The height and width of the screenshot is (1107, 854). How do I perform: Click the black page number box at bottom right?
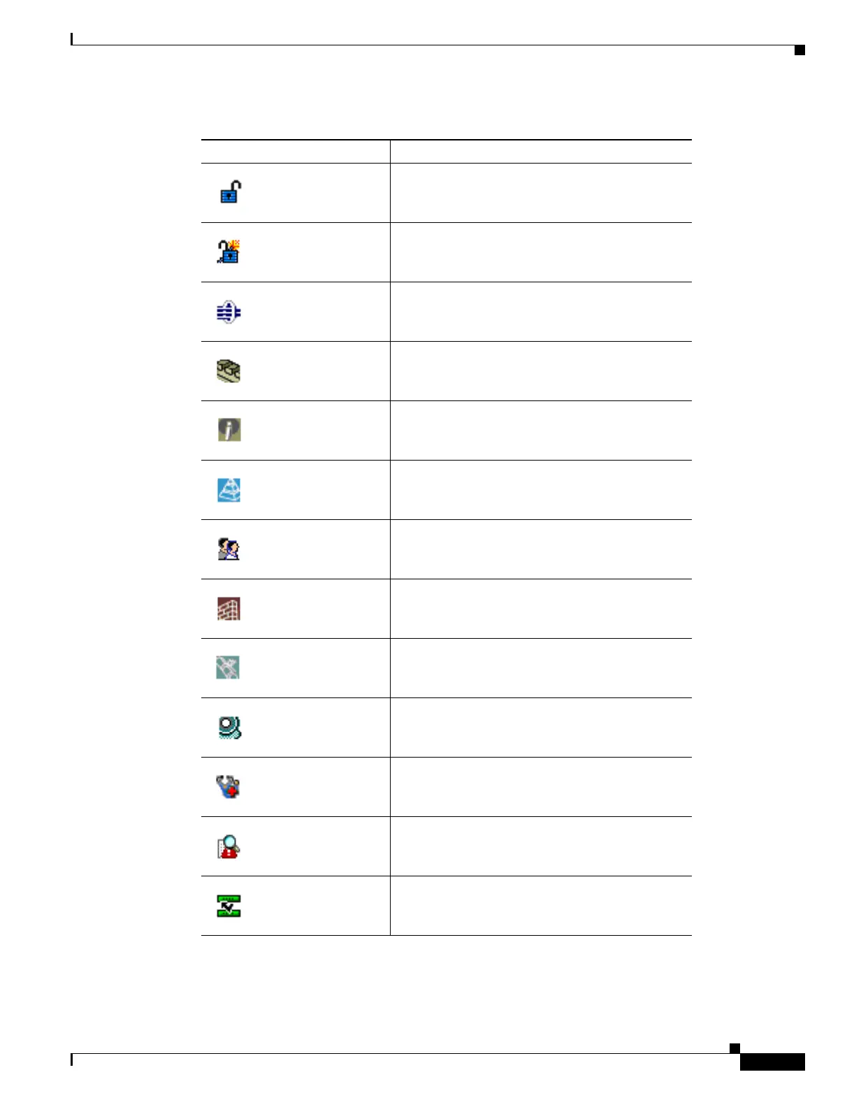pyautogui.click(x=772, y=1062)
